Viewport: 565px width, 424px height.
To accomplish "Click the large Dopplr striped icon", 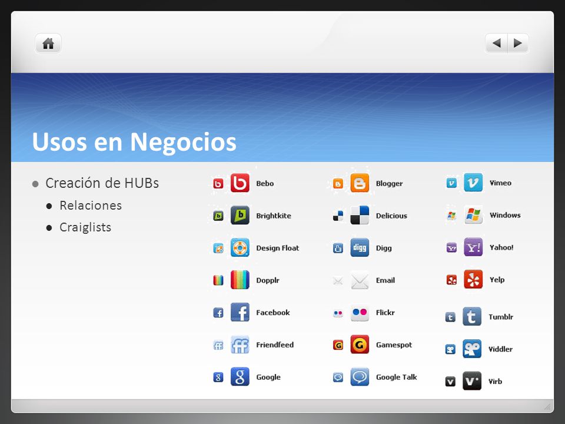I will 240,280.
